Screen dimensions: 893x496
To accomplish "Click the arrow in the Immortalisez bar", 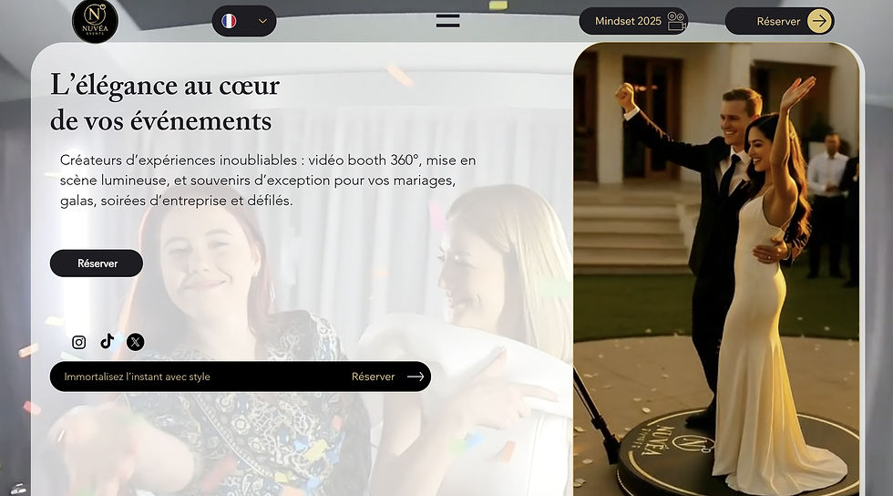I will (416, 377).
